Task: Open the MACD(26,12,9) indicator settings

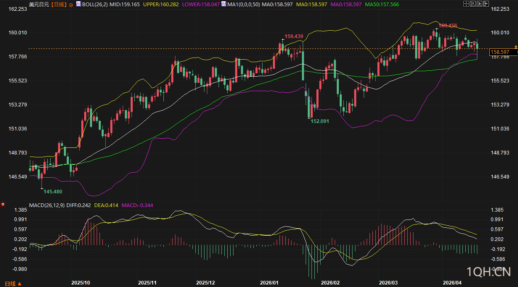Action: (x=47, y=205)
